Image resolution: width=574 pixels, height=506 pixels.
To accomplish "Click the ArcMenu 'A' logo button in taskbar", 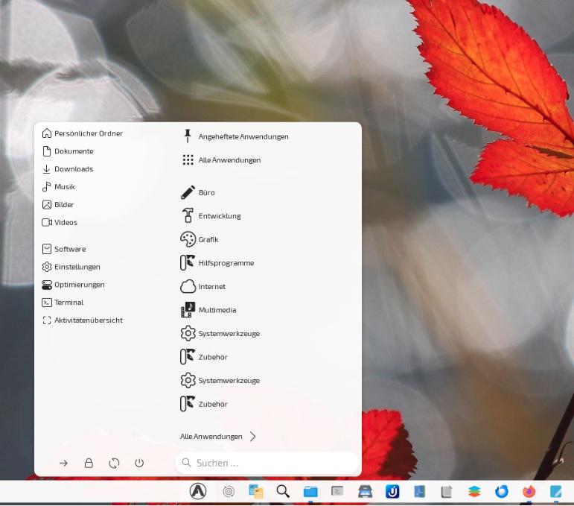I will pos(197,492).
